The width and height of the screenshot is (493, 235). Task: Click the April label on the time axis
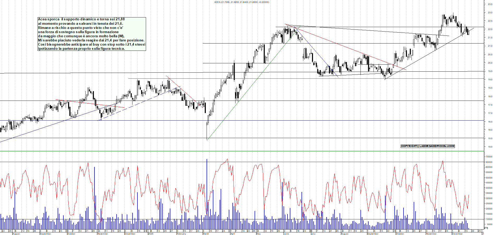click(x=232, y=234)
